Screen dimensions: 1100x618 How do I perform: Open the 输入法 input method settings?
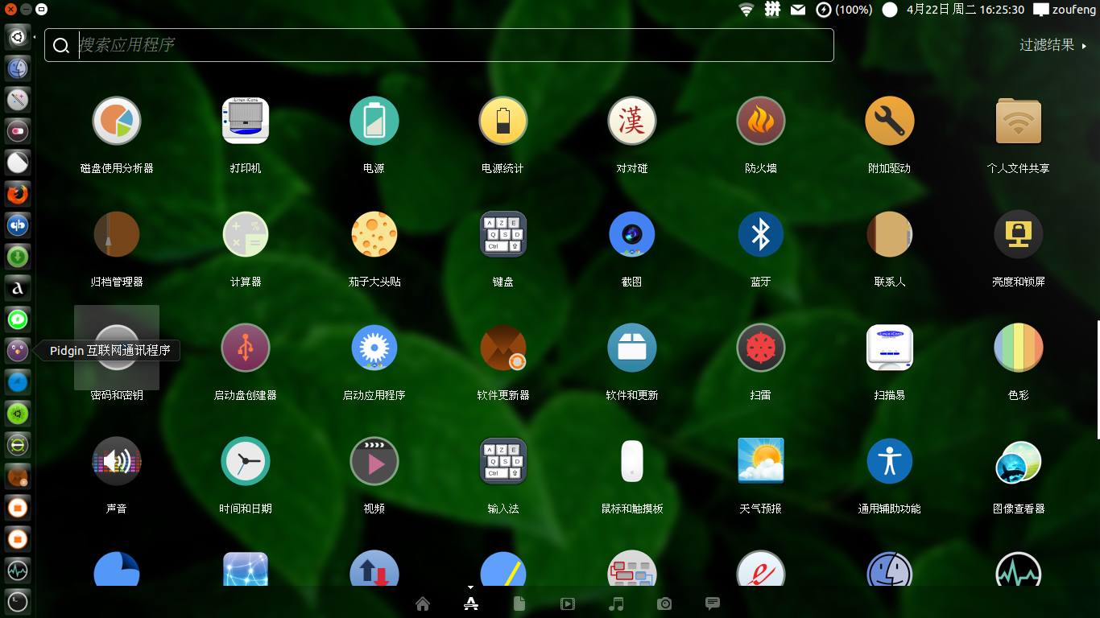503,461
